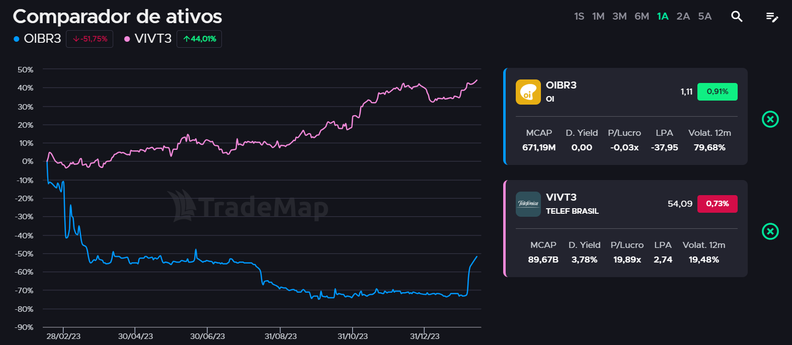This screenshot has height=345, width=792.
Task: Click the Telefonica company logo
Action: tap(528, 204)
